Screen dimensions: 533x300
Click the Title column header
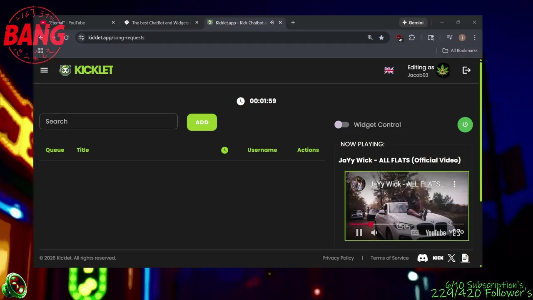point(83,150)
